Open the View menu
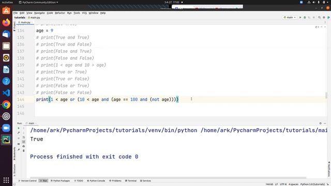 point(29,13)
